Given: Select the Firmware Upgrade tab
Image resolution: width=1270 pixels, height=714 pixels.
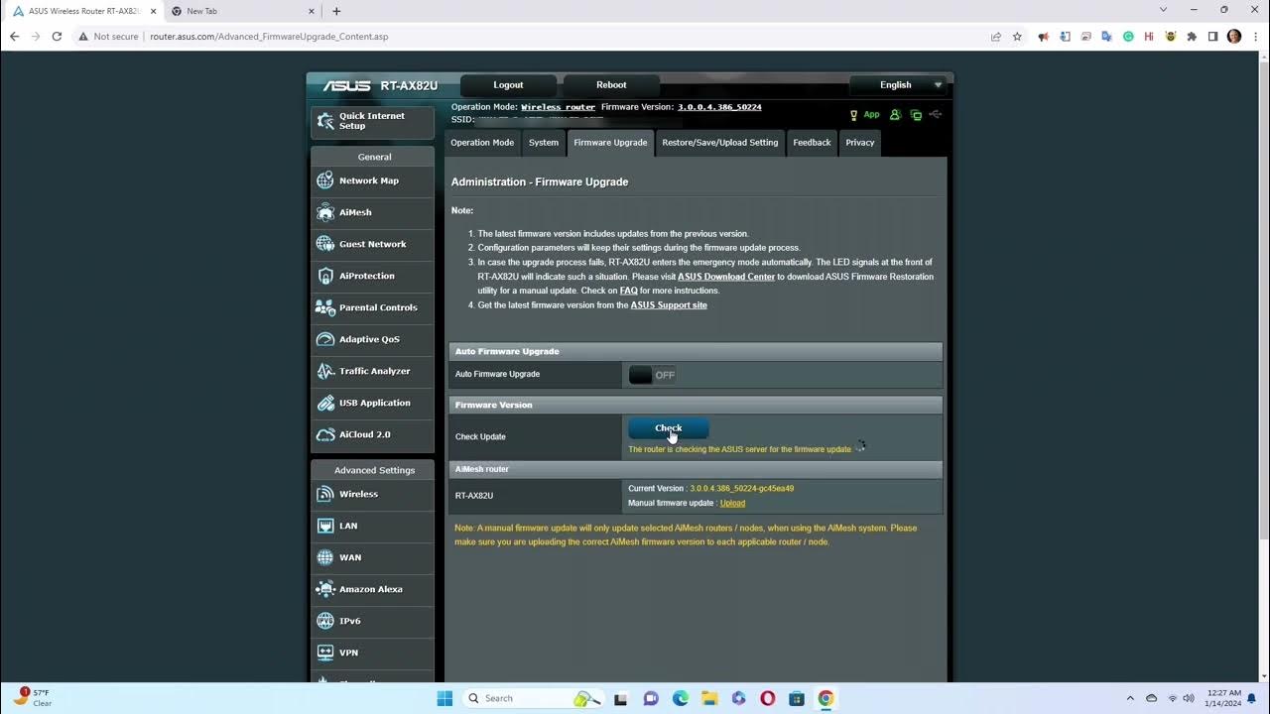Looking at the screenshot, I should (x=610, y=143).
